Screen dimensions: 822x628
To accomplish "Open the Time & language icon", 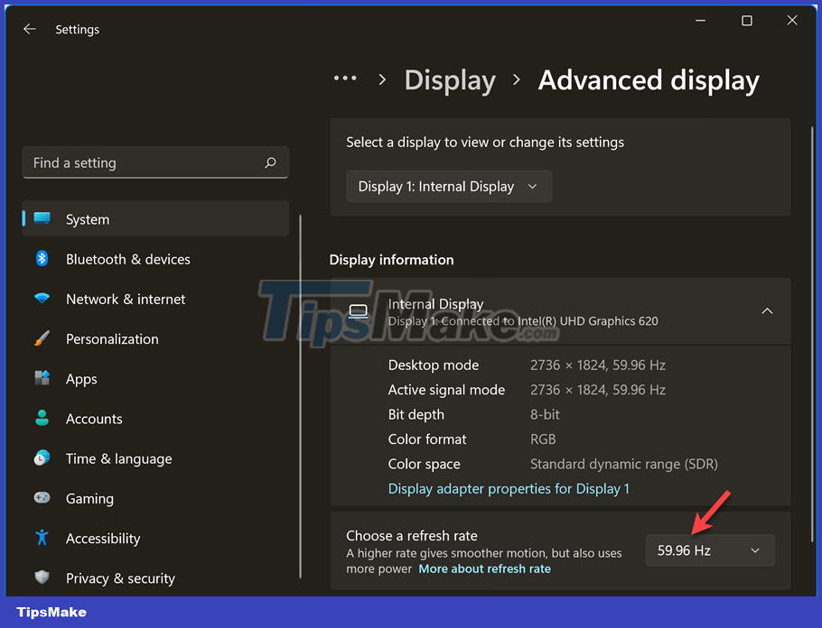I will click(42, 458).
